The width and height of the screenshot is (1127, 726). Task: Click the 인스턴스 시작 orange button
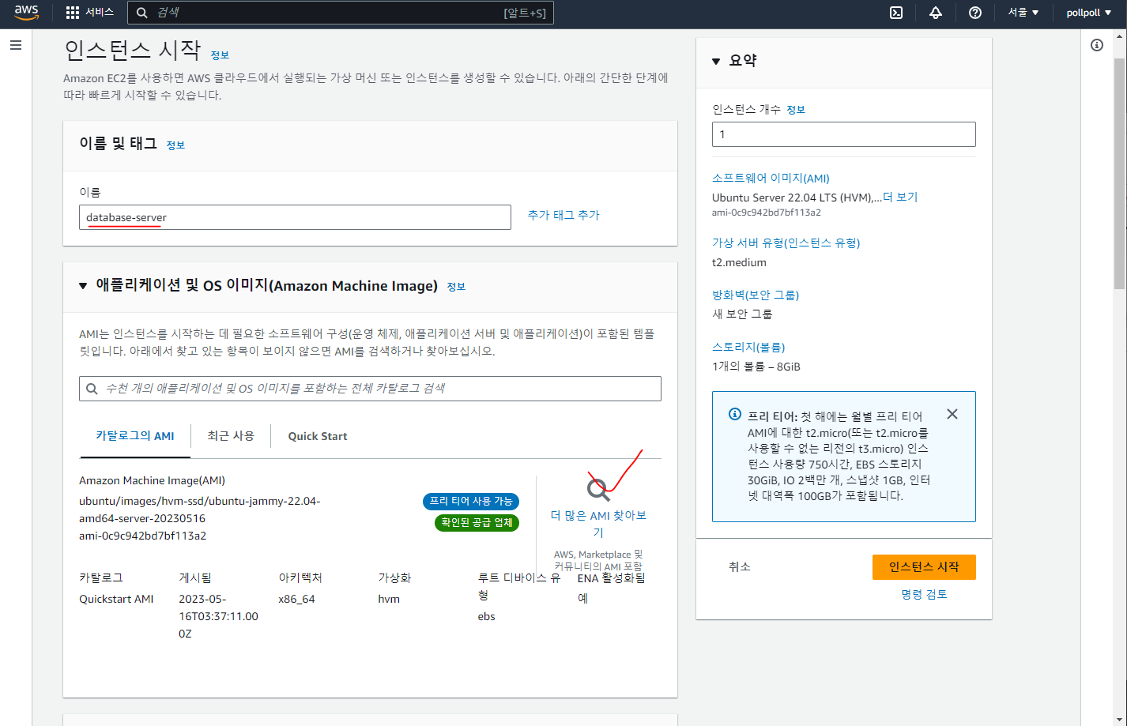(924, 566)
